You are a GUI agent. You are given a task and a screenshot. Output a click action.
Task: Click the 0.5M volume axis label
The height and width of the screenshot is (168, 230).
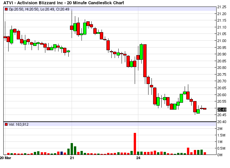click(221, 148)
